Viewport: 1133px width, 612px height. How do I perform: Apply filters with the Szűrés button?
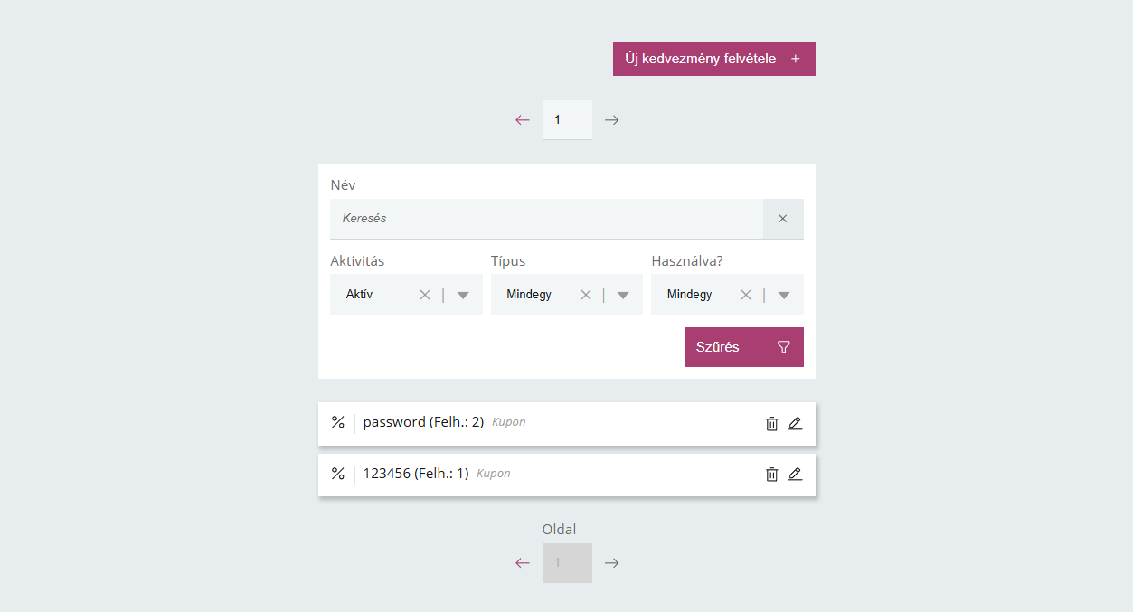click(x=743, y=347)
